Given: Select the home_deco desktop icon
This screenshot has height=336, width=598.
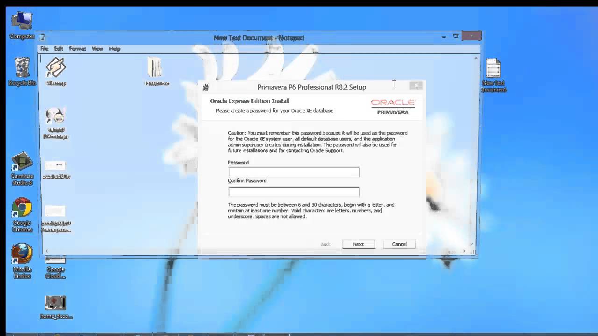Looking at the screenshot, I should point(56,307).
